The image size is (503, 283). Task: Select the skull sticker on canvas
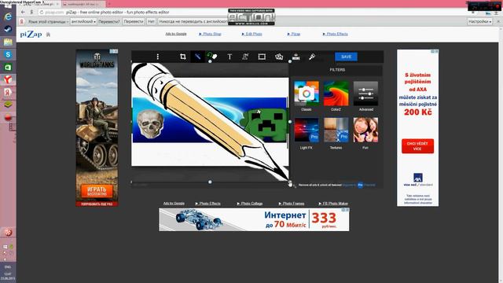pyautogui.click(x=150, y=124)
